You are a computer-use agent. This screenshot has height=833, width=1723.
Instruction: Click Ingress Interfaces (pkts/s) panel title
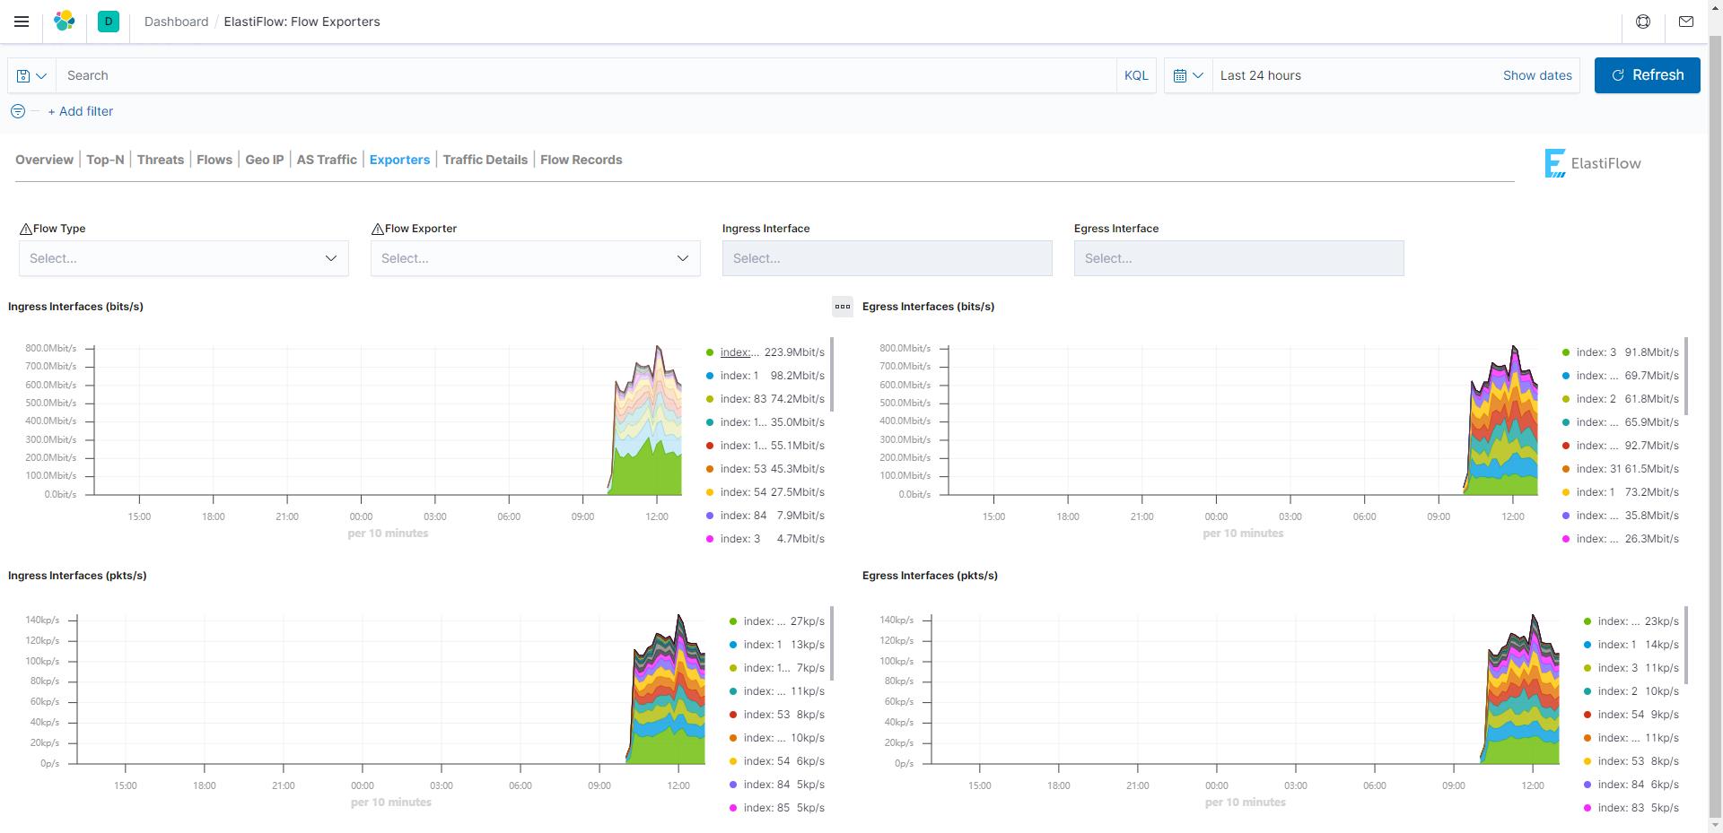(77, 576)
